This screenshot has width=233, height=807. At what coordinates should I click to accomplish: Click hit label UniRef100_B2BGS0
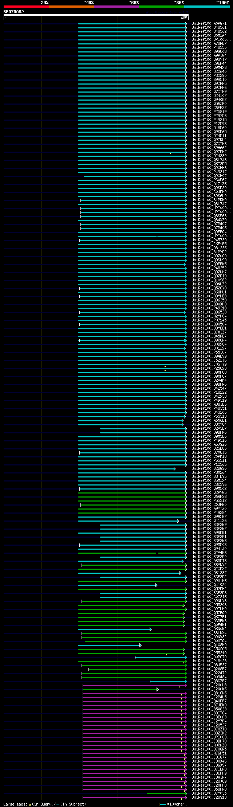coord(209,468)
